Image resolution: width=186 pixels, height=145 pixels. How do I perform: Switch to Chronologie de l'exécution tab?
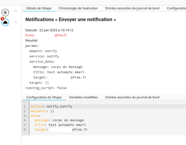point(78,8)
